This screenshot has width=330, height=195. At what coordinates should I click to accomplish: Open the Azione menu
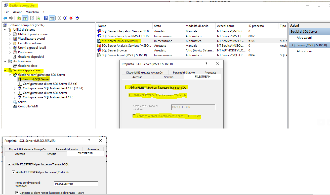(18, 12)
